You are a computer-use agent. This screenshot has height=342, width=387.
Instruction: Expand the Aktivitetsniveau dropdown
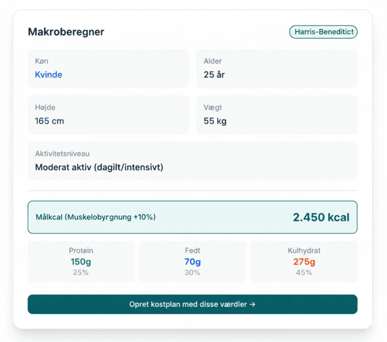(192, 160)
